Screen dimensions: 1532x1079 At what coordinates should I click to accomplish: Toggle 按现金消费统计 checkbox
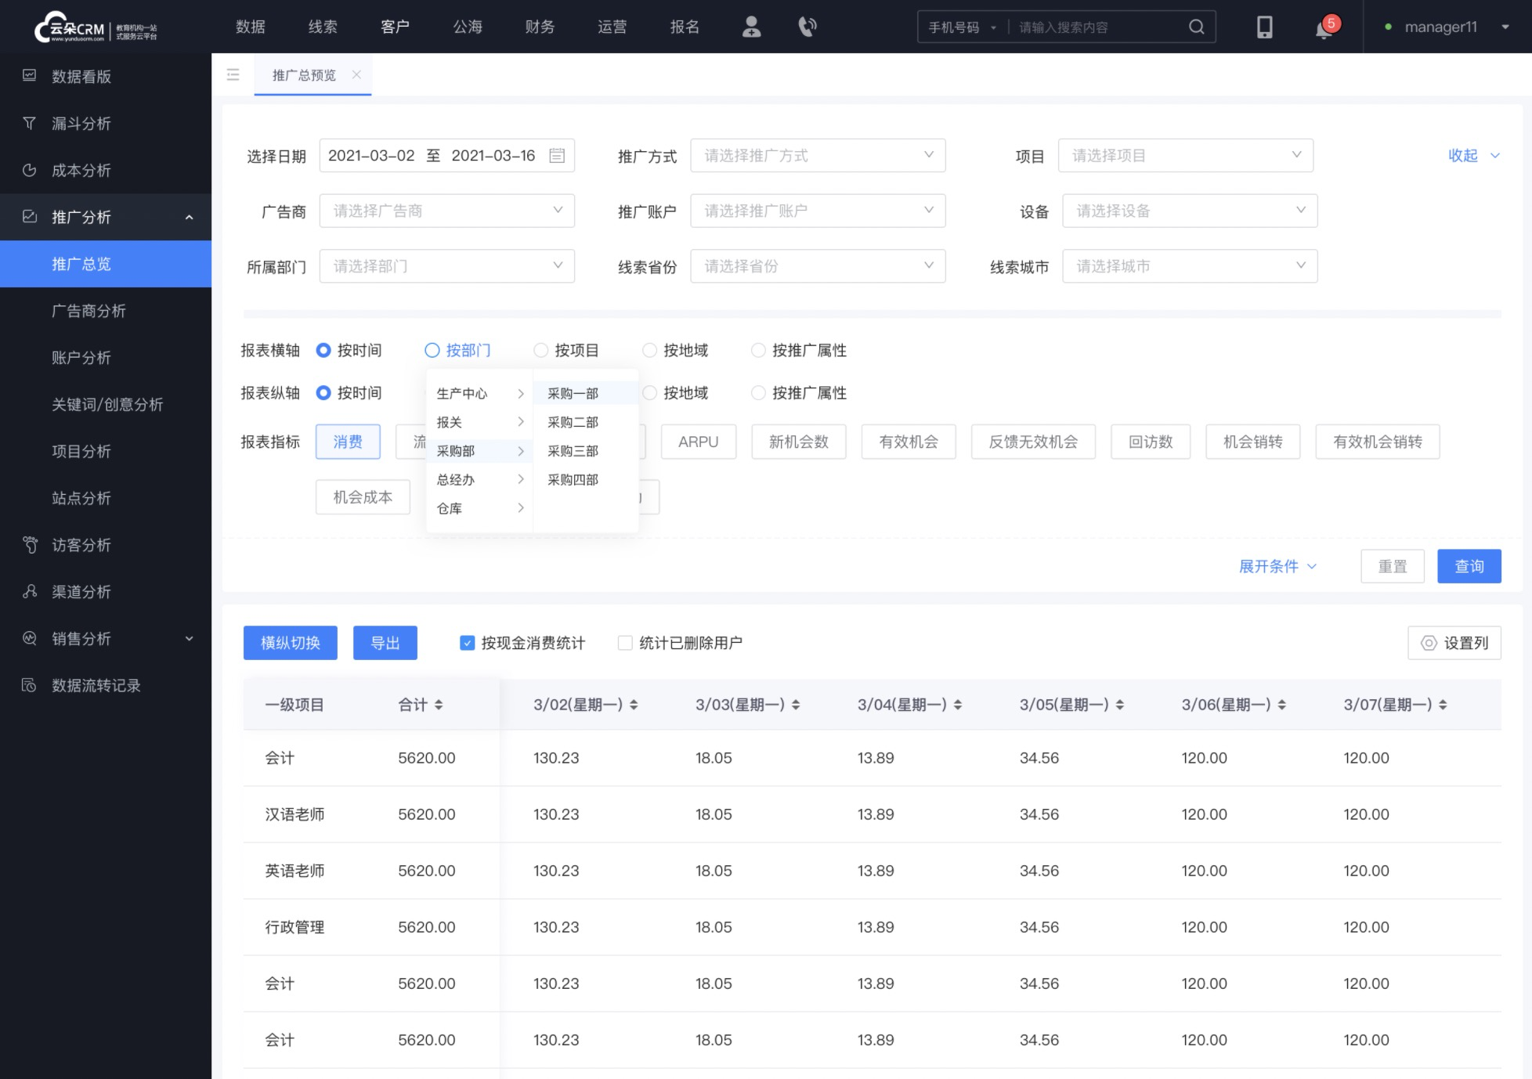coord(467,642)
